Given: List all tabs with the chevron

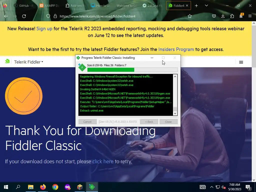Looking at the screenshot, I should [x=206, y=5].
